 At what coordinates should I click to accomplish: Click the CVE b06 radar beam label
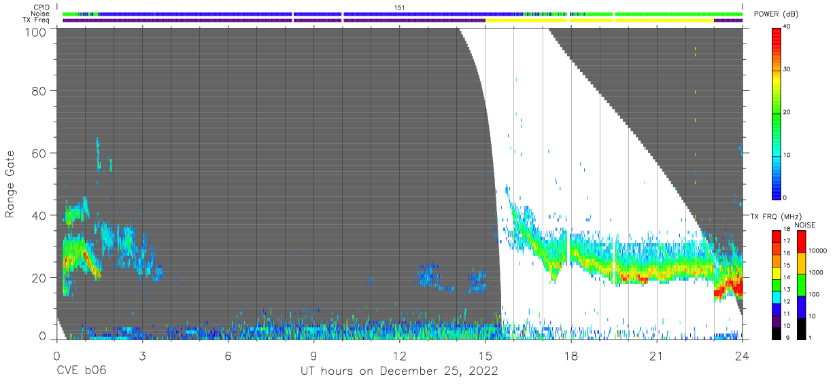(80, 371)
